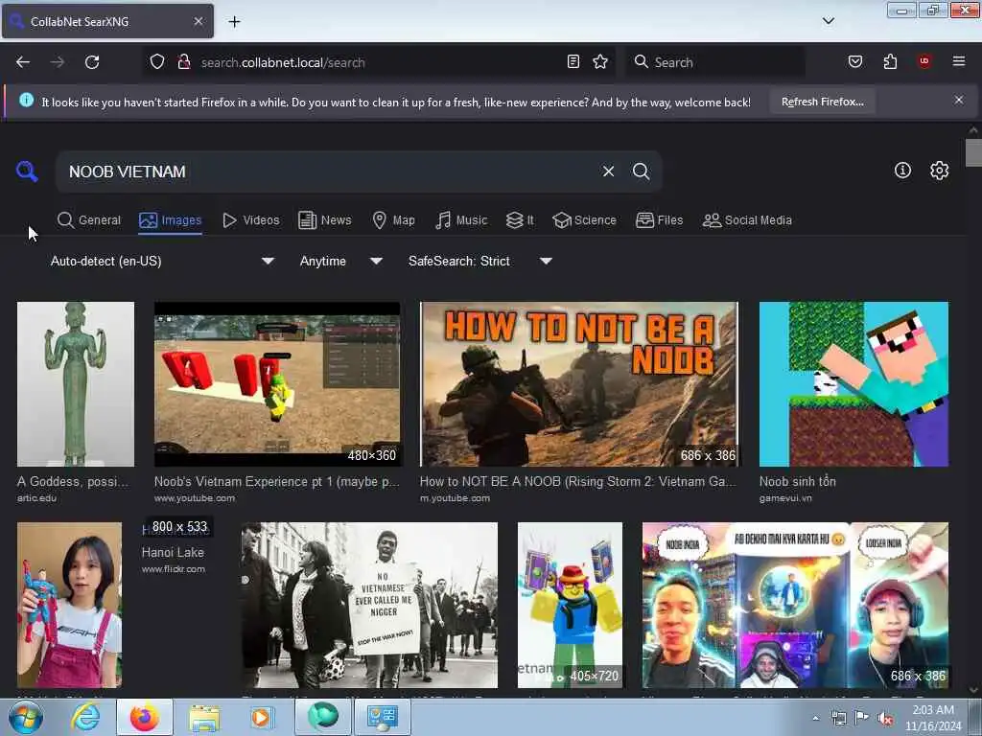Open the Firefox hamburger menu
Image resolution: width=982 pixels, height=736 pixels.
click(958, 61)
